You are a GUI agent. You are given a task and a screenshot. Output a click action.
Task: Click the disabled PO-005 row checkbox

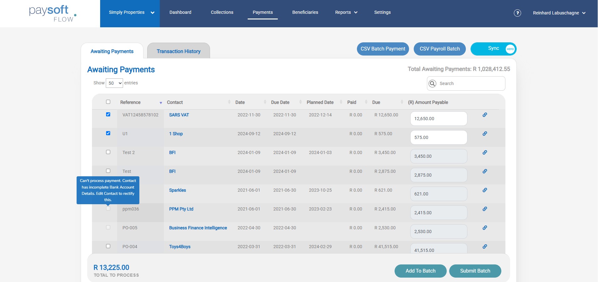pyautogui.click(x=108, y=227)
